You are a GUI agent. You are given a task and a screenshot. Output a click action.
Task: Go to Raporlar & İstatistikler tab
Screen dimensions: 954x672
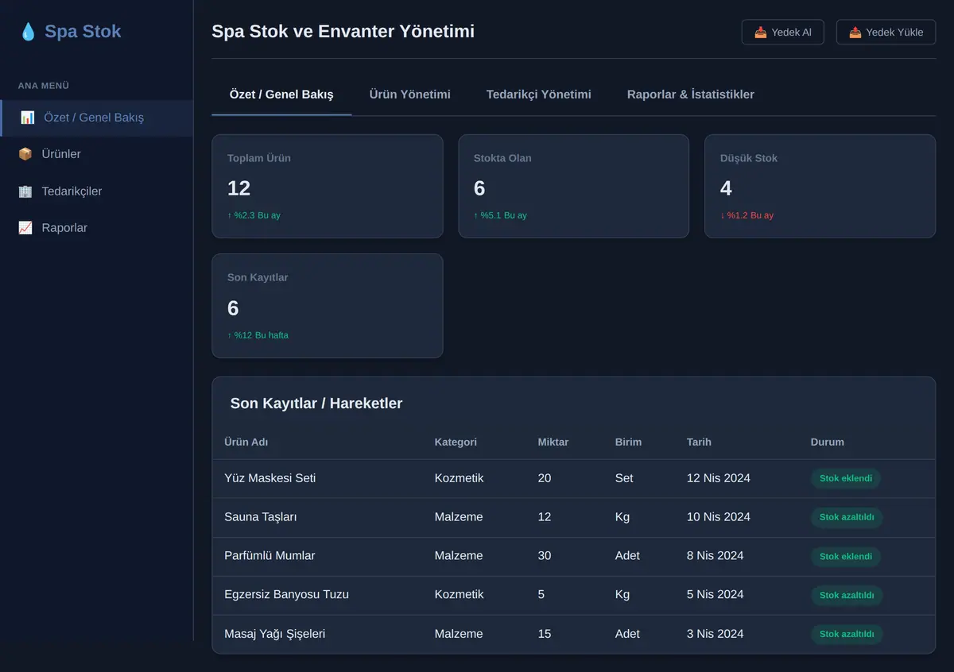tap(691, 95)
